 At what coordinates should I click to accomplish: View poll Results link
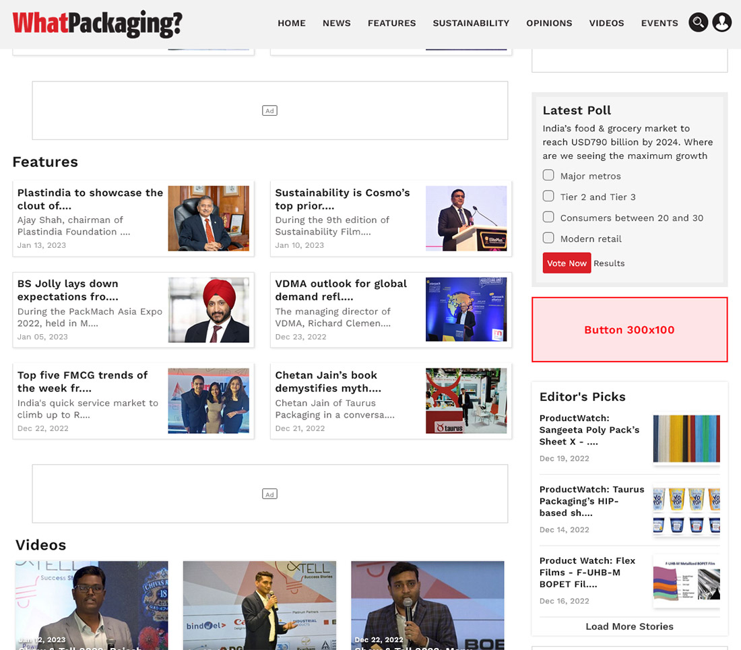[609, 263]
